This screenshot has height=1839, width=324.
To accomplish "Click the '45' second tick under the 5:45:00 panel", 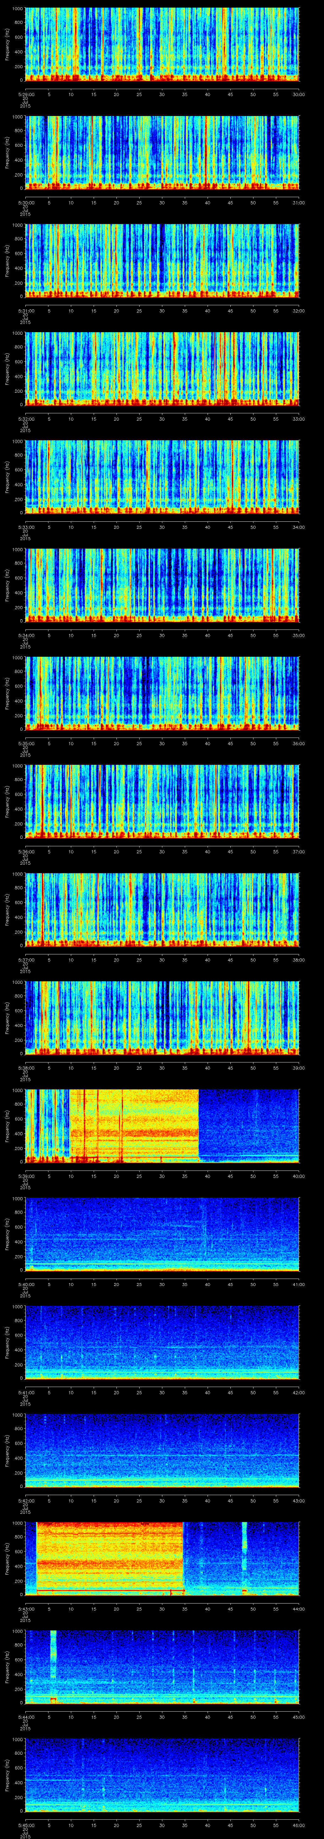I will [231, 1825].
